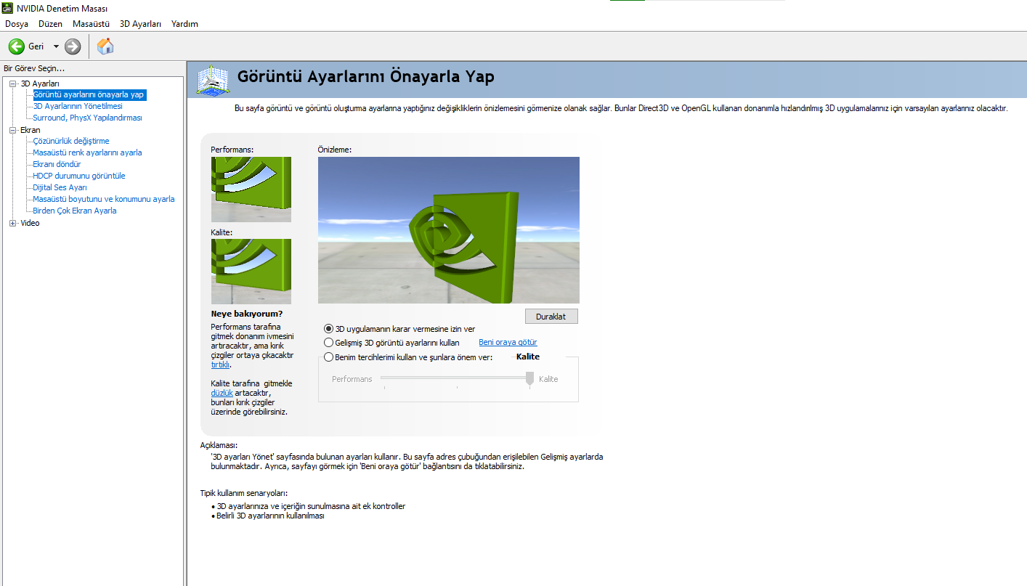This screenshot has height=586, width=1027.
Task: Select 'Benim tercihlerimi kullan' radio option
Action: point(329,357)
